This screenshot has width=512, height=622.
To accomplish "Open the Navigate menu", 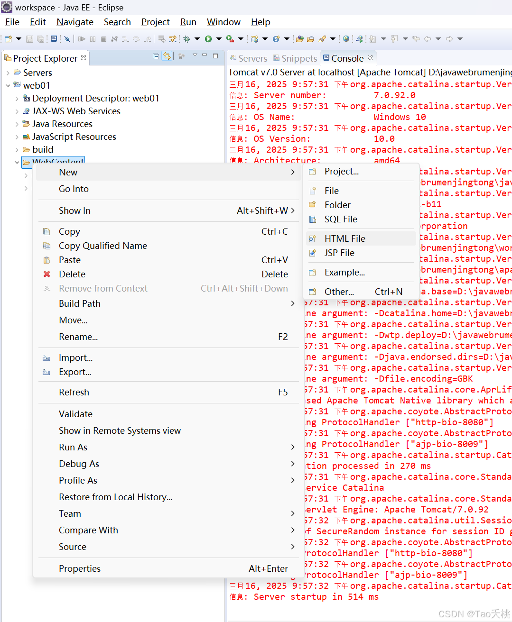I will (75, 22).
